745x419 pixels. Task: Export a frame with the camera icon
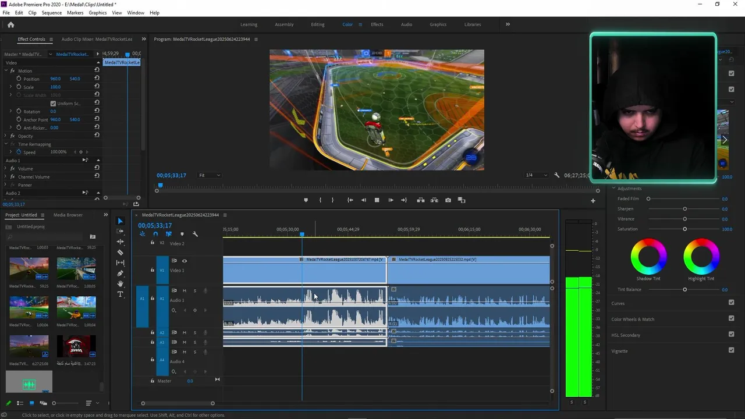[448, 200]
